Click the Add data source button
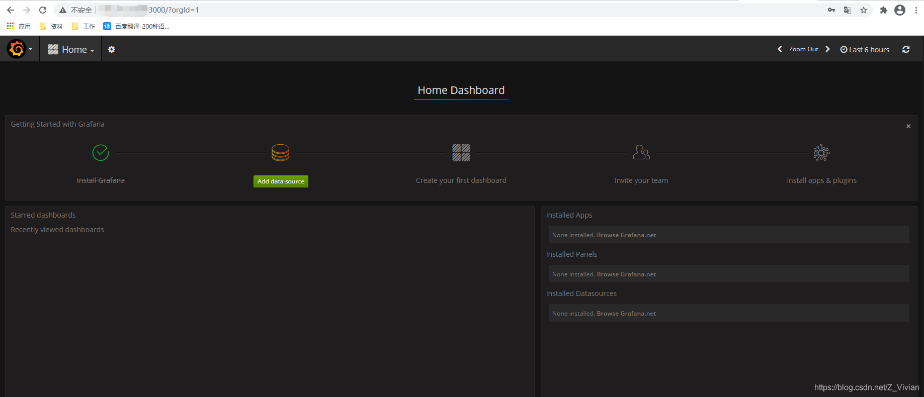924x397 pixels. click(x=281, y=181)
